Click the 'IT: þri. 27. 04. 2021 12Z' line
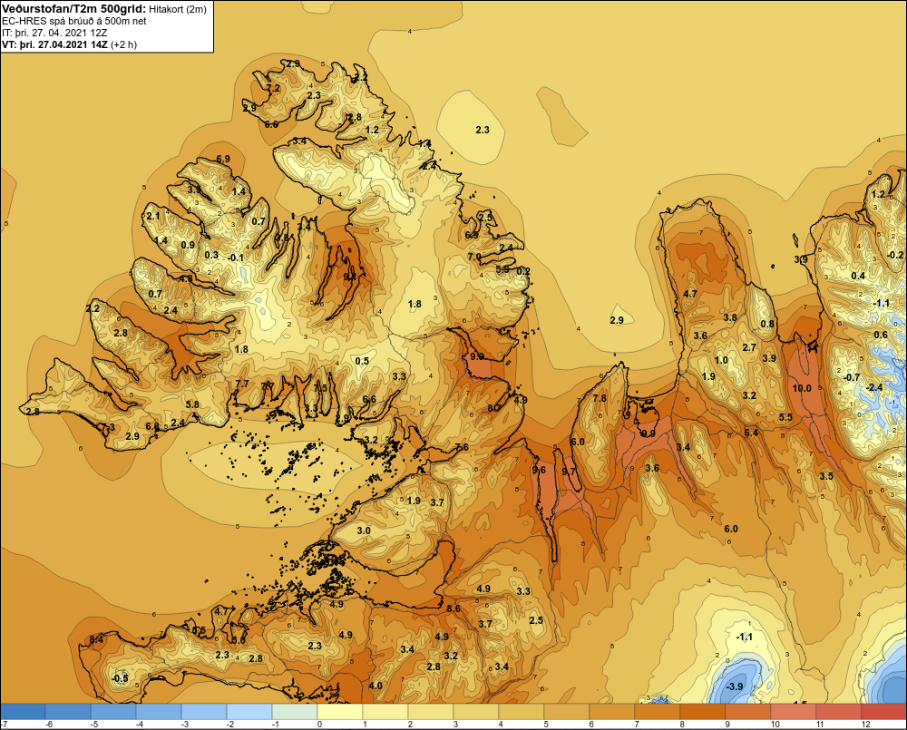907x730 pixels. [x=54, y=33]
